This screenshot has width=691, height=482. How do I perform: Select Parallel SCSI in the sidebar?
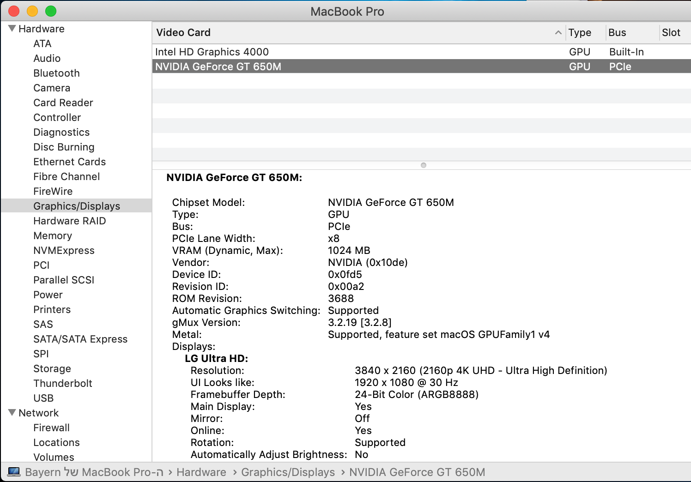[64, 280]
